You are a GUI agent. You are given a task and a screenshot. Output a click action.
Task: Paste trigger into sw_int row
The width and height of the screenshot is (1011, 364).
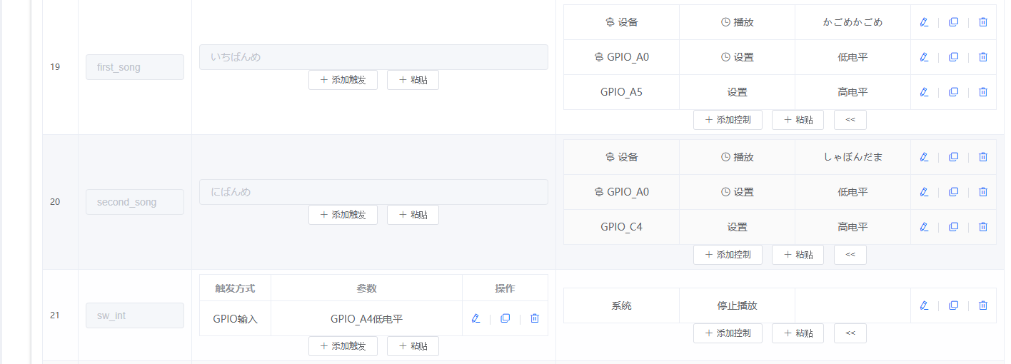point(413,346)
